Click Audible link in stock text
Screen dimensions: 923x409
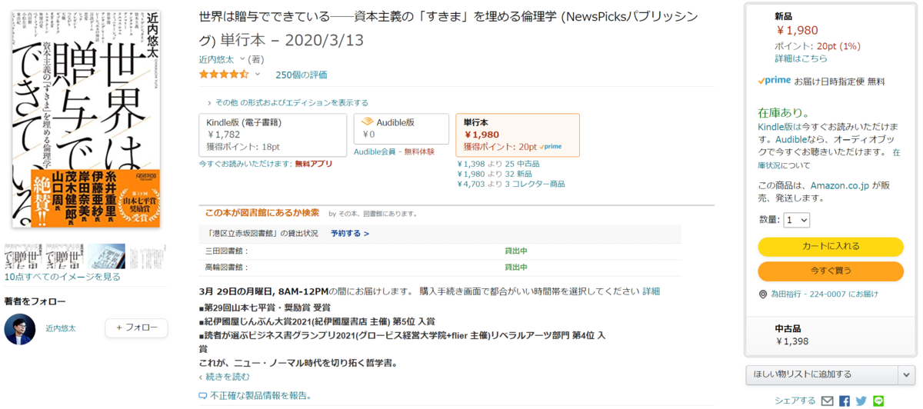792,139
